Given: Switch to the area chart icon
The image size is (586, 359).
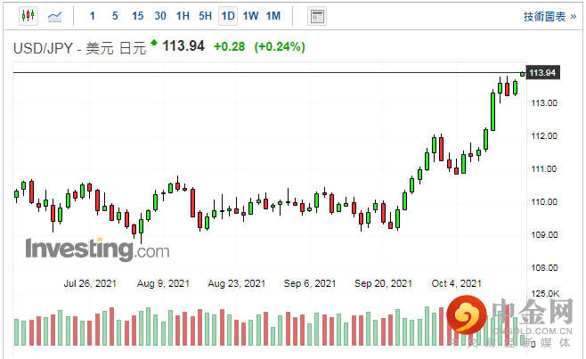Looking at the screenshot, I should (x=55, y=16).
